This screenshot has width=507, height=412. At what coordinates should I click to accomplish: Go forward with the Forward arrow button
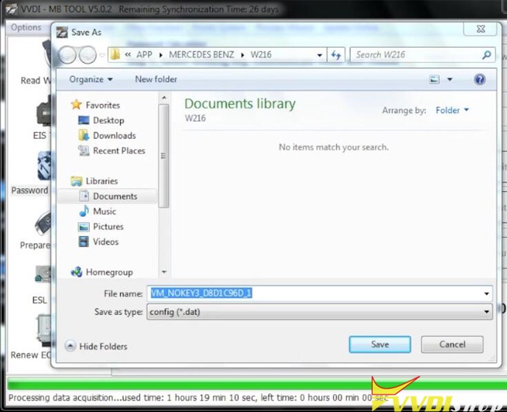click(x=88, y=54)
